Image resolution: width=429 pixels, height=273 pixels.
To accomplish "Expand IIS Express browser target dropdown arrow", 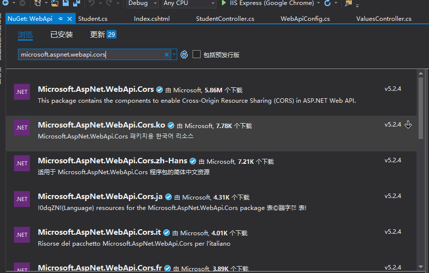I will [x=319, y=3].
